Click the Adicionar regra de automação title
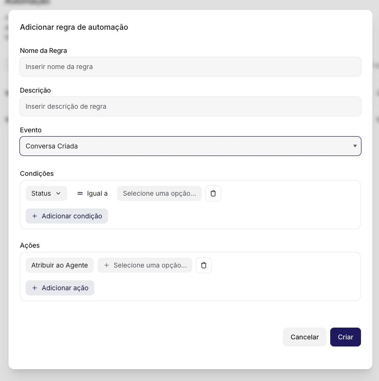Screen dimensions: 379x381 pos(74,27)
